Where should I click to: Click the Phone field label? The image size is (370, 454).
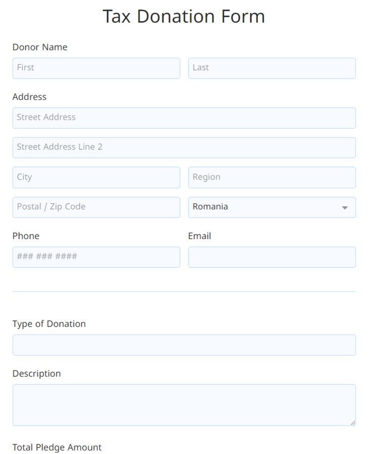(x=26, y=236)
